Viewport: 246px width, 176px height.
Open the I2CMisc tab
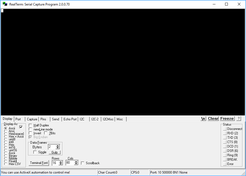pos(108,119)
